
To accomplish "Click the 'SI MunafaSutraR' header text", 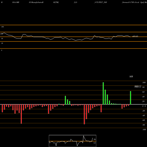I will point(36,2).
